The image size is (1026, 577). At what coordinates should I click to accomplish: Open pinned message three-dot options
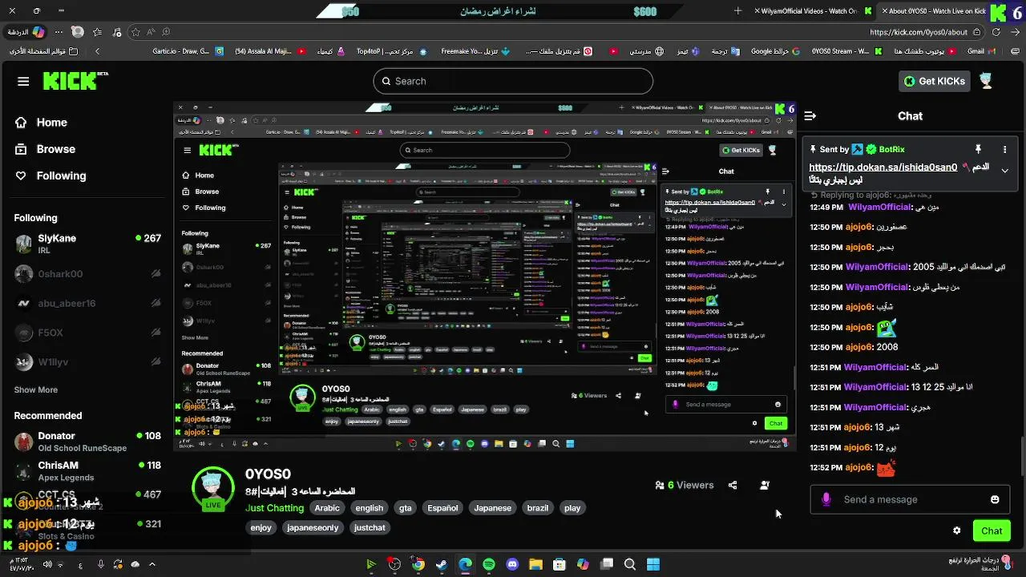(1004, 149)
